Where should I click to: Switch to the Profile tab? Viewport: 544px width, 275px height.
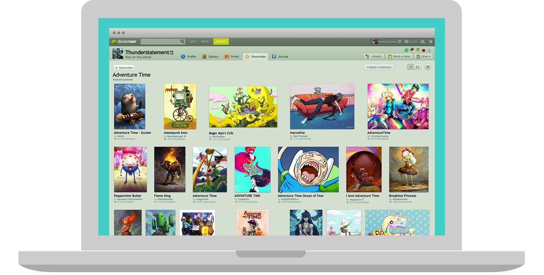point(188,57)
